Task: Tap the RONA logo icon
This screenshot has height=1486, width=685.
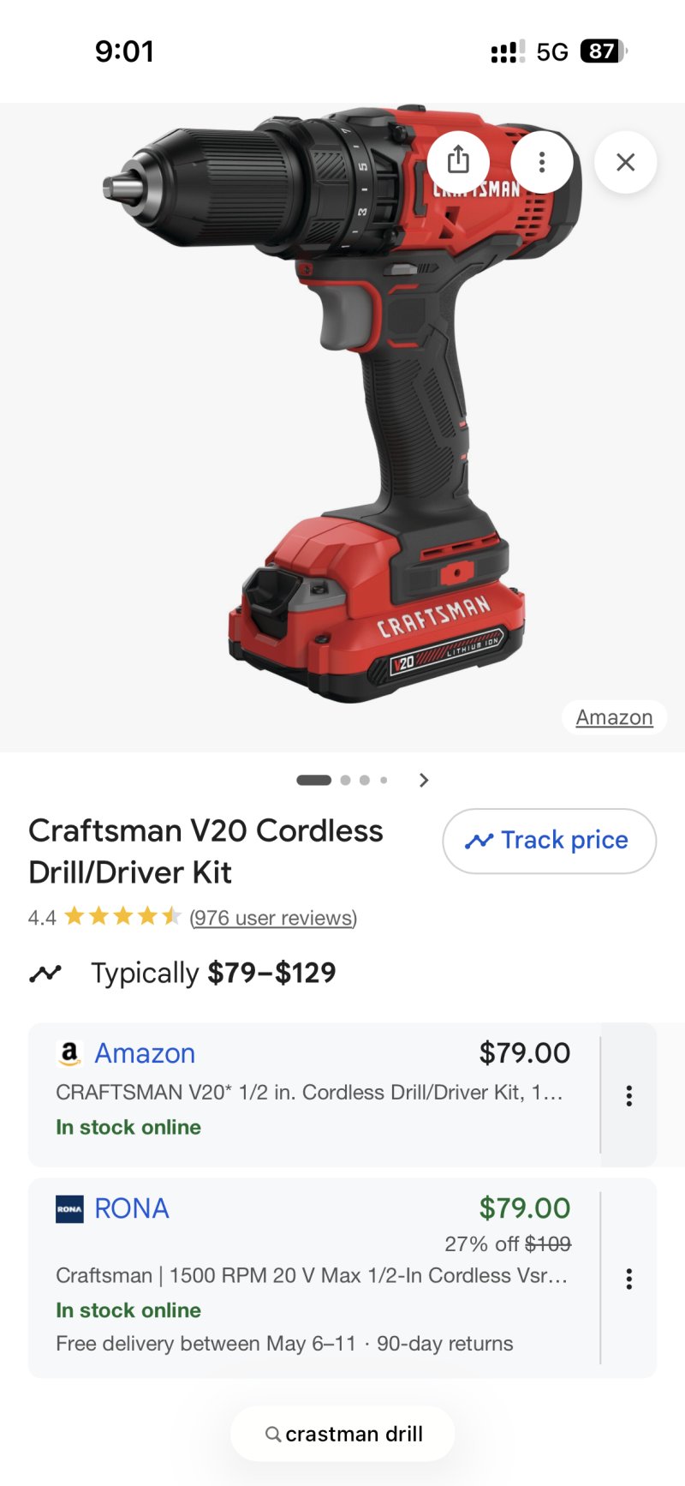Action: (69, 1209)
